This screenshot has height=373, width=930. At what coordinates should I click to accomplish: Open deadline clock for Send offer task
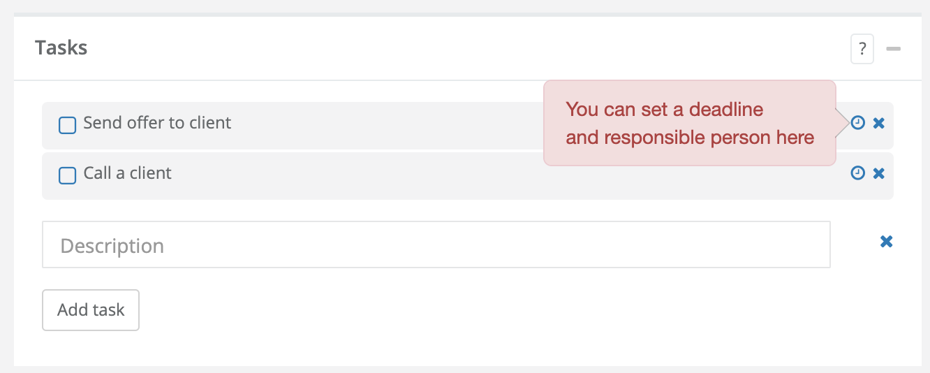[858, 123]
